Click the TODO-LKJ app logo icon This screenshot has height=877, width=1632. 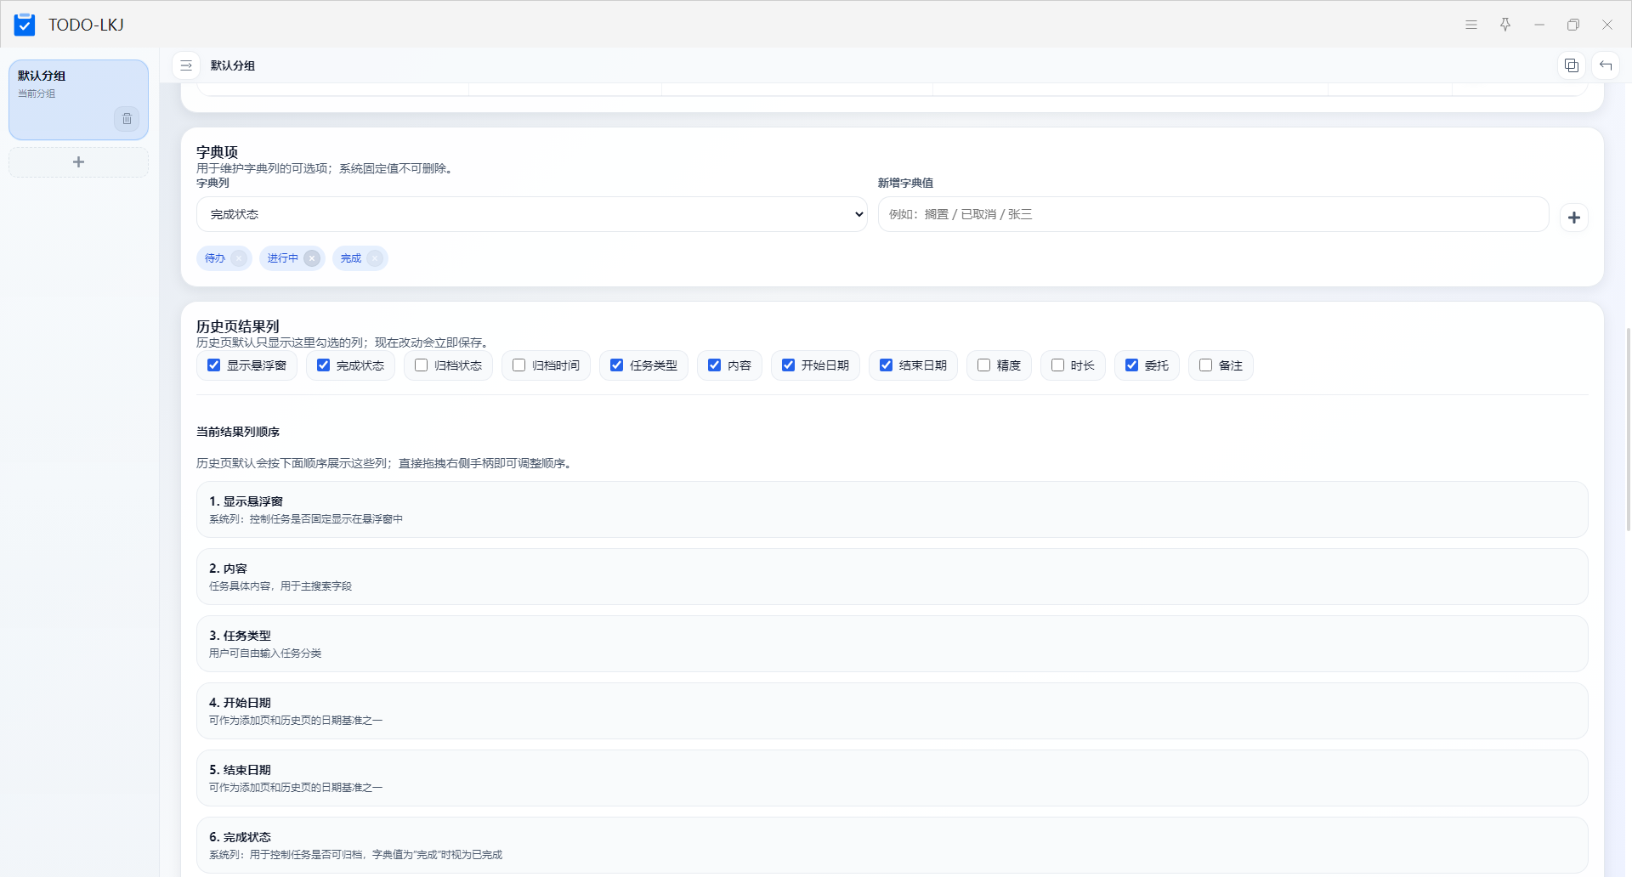(x=25, y=25)
